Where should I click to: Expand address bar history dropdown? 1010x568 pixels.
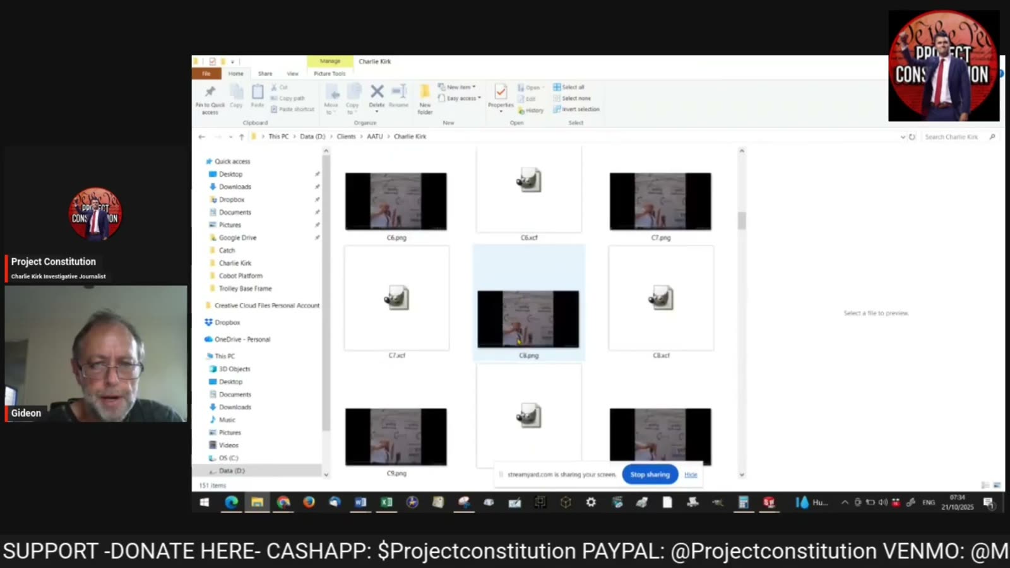tap(903, 136)
